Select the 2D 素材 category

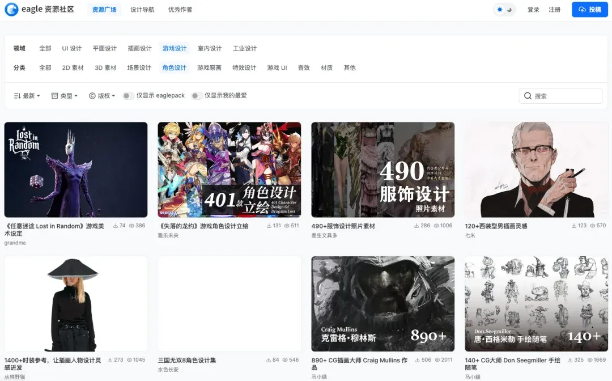(73, 68)
